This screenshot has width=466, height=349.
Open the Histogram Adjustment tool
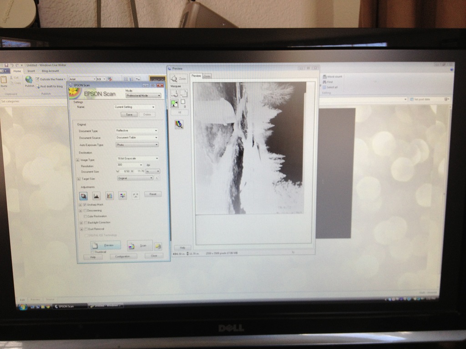(x=96, y=195)
